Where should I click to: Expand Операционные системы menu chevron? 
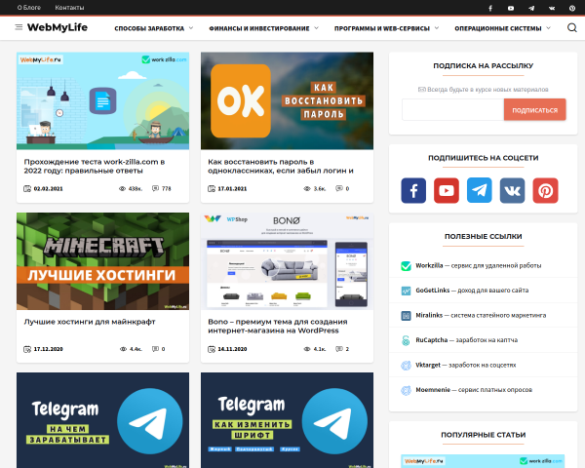coord(548,28)
